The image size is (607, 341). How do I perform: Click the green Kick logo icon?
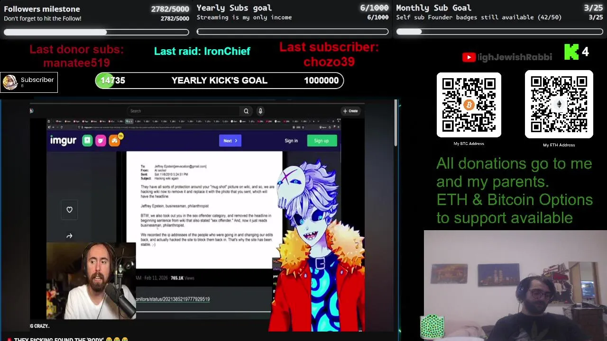click(x=571, y=52)
